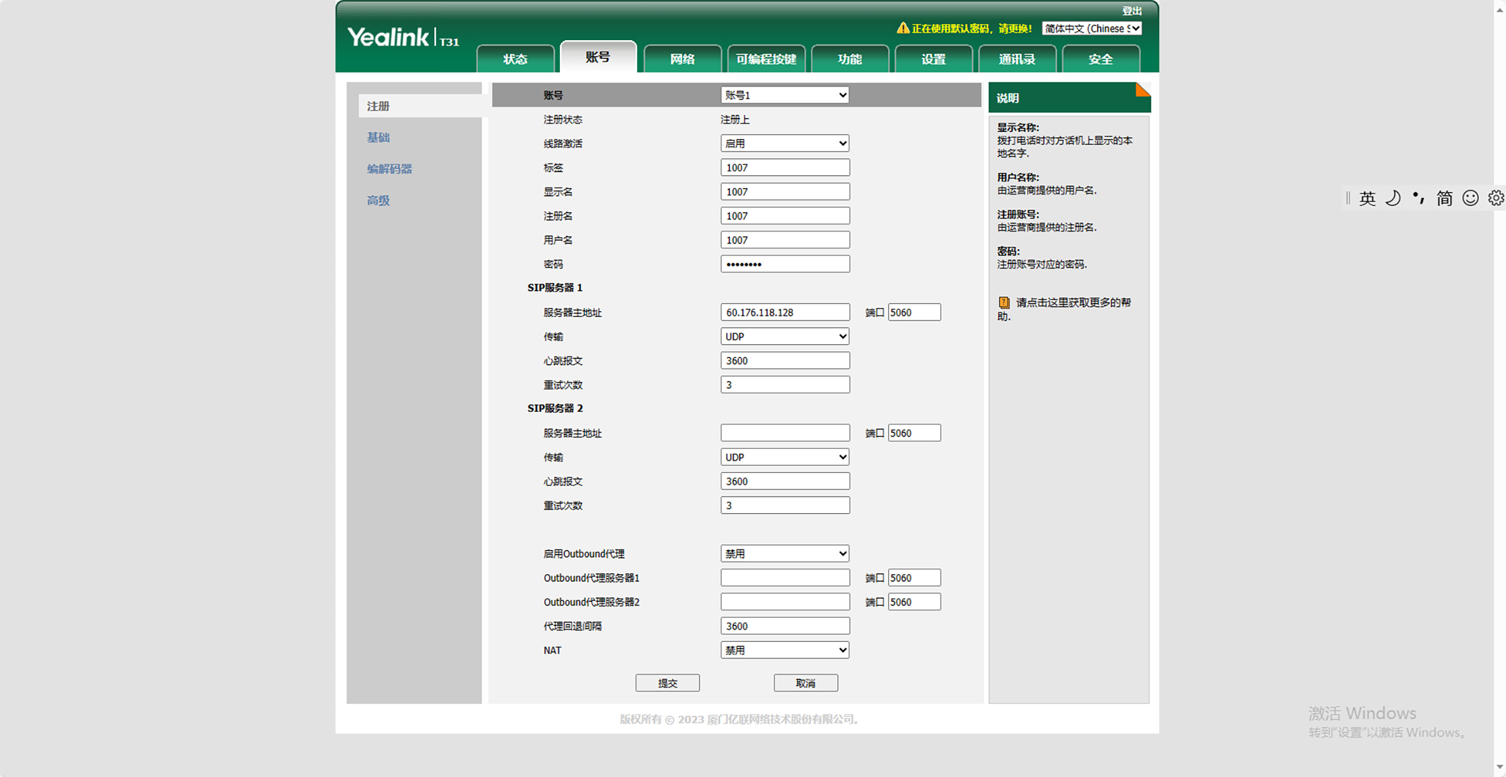Click SIP服务器 2 端口 field
Viewport: 1506px width, 777px height.
(x=914, y=433)
